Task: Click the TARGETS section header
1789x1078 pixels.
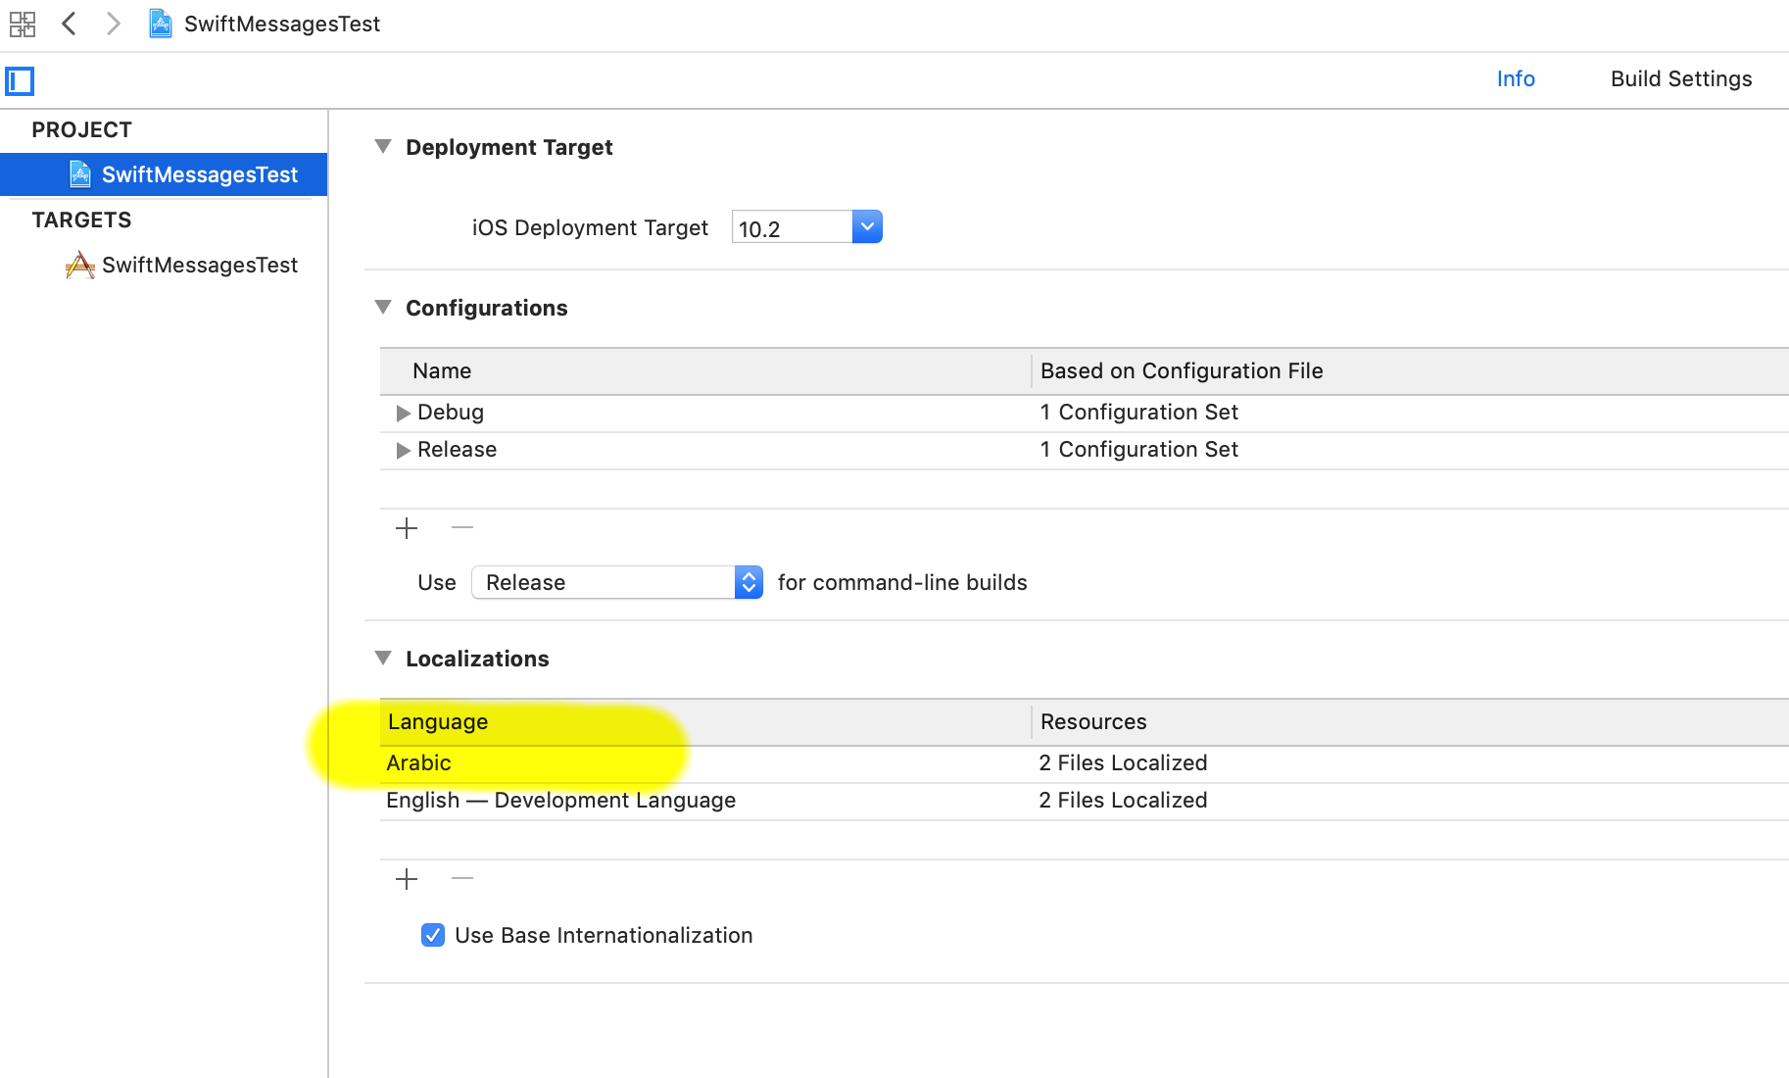Action: 82,220
